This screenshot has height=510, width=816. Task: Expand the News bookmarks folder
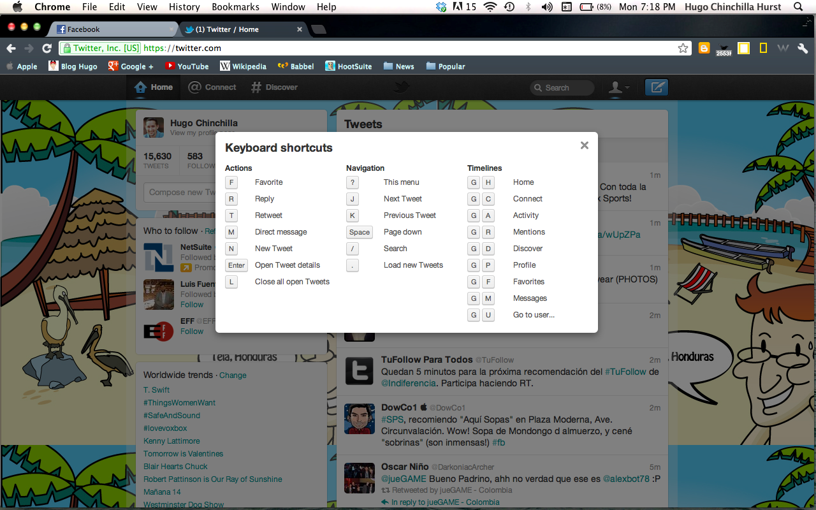[x=398, y=66]
